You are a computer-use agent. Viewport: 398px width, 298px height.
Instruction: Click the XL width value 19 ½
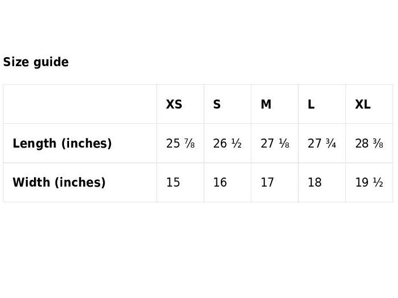point(369,183)
